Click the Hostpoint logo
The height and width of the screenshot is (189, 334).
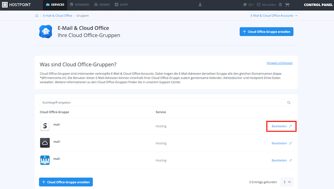click(16, 5)
